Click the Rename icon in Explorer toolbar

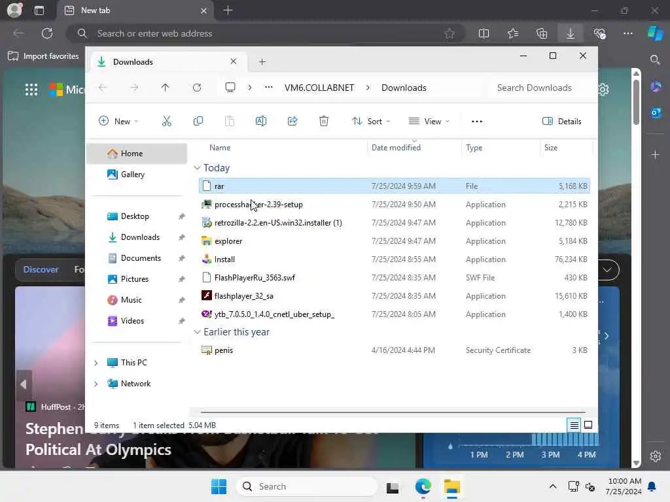tap(260, 121)
